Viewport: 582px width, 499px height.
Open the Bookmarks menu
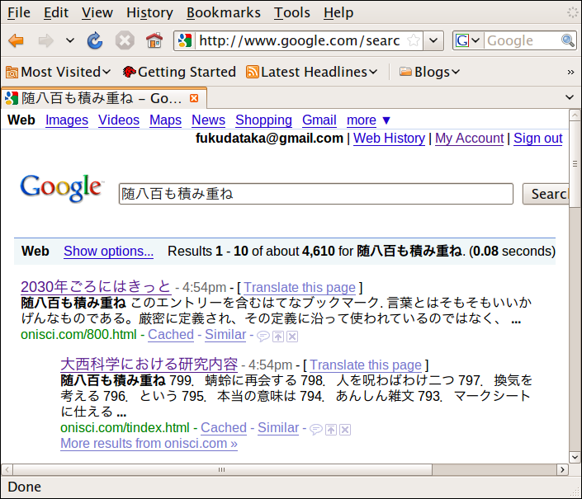224,12
